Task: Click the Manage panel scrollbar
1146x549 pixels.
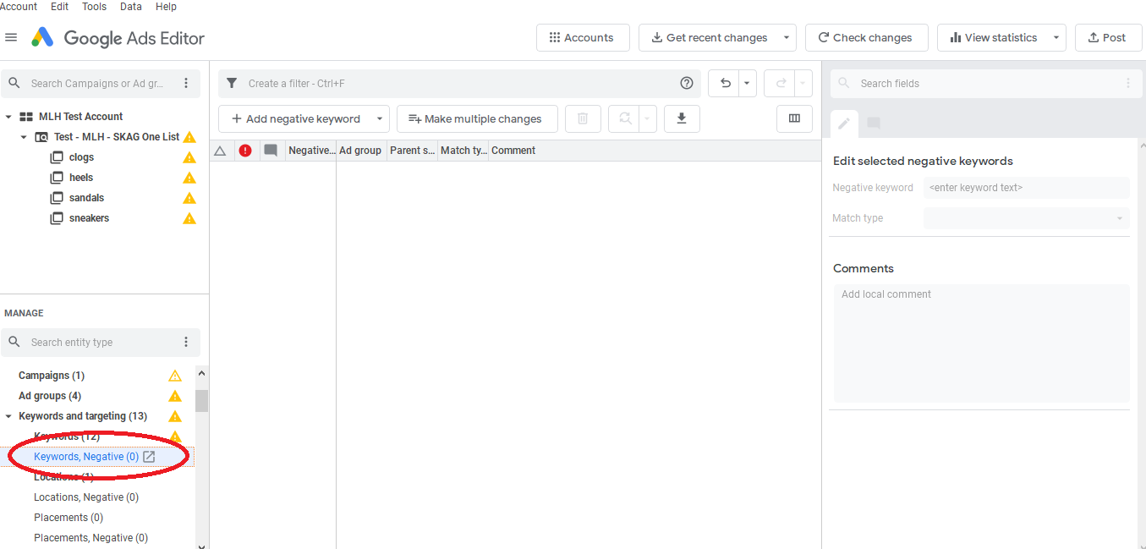Action: tap(201, 401)
